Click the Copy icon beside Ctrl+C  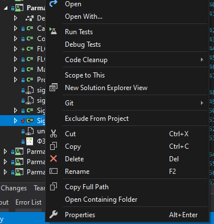click(x=53, y=146)
